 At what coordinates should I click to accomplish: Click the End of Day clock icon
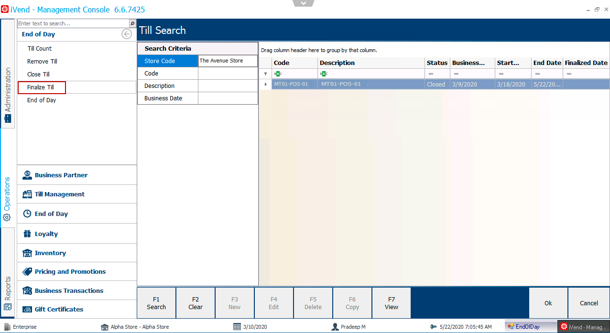coord(27,214)
